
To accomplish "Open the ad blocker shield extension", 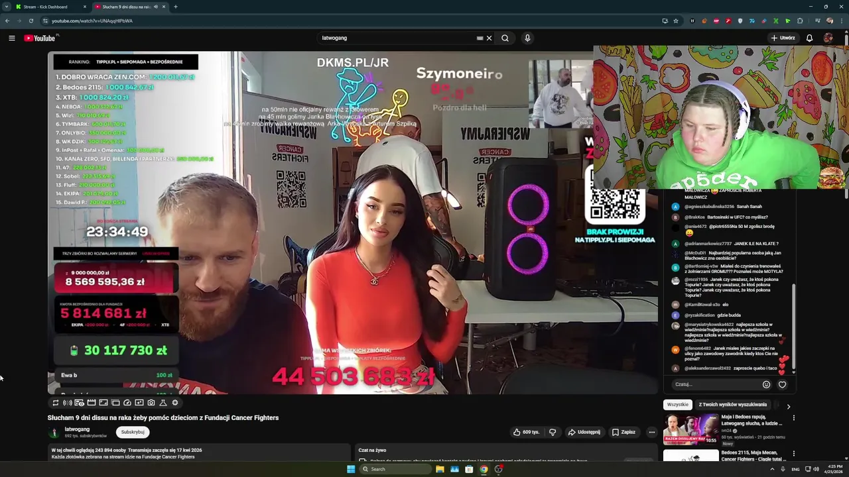I will pos(740,21).
